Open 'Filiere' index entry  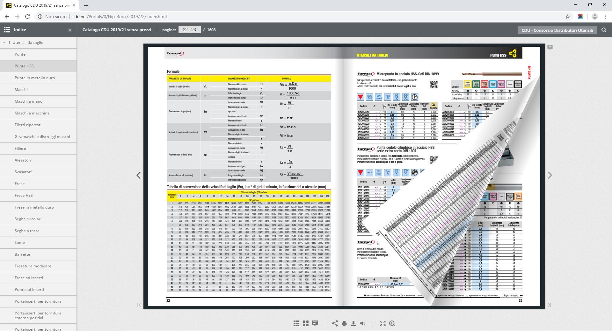tap(38, 148)
